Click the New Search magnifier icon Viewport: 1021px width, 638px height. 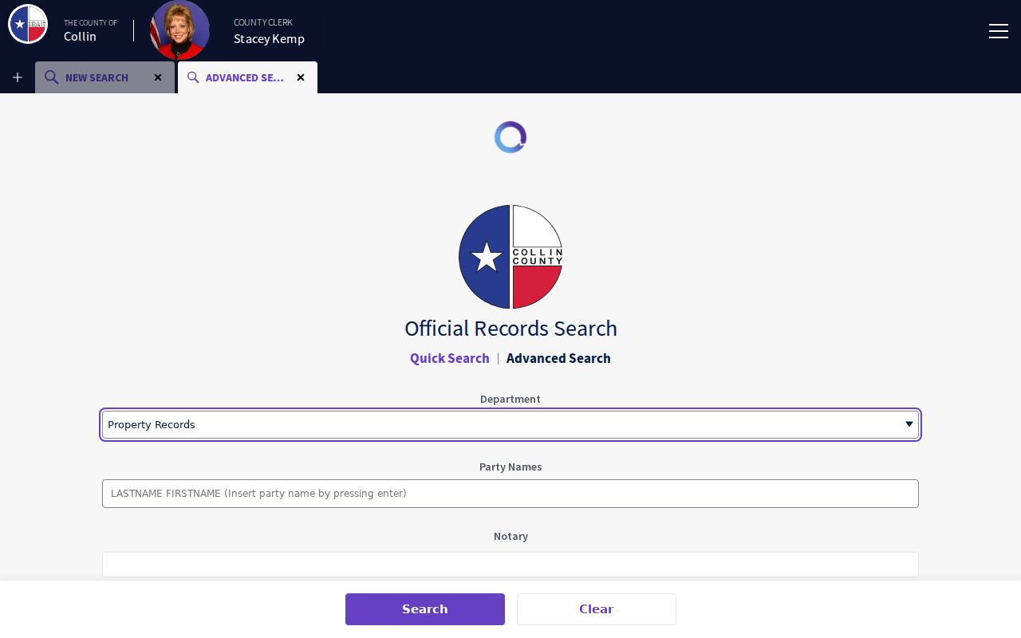click(x=51, y=77)
